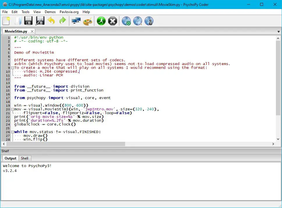Open the Edit menu

(x=14, y=12)
